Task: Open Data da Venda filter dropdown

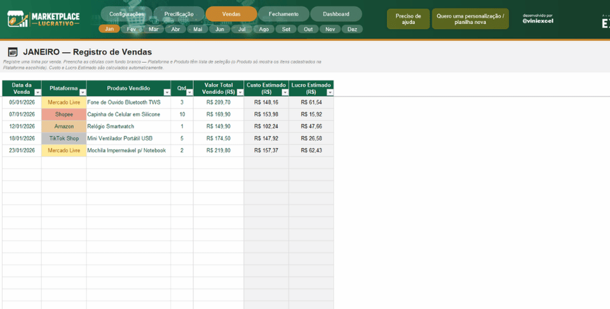Action: (x=37, y=93)
